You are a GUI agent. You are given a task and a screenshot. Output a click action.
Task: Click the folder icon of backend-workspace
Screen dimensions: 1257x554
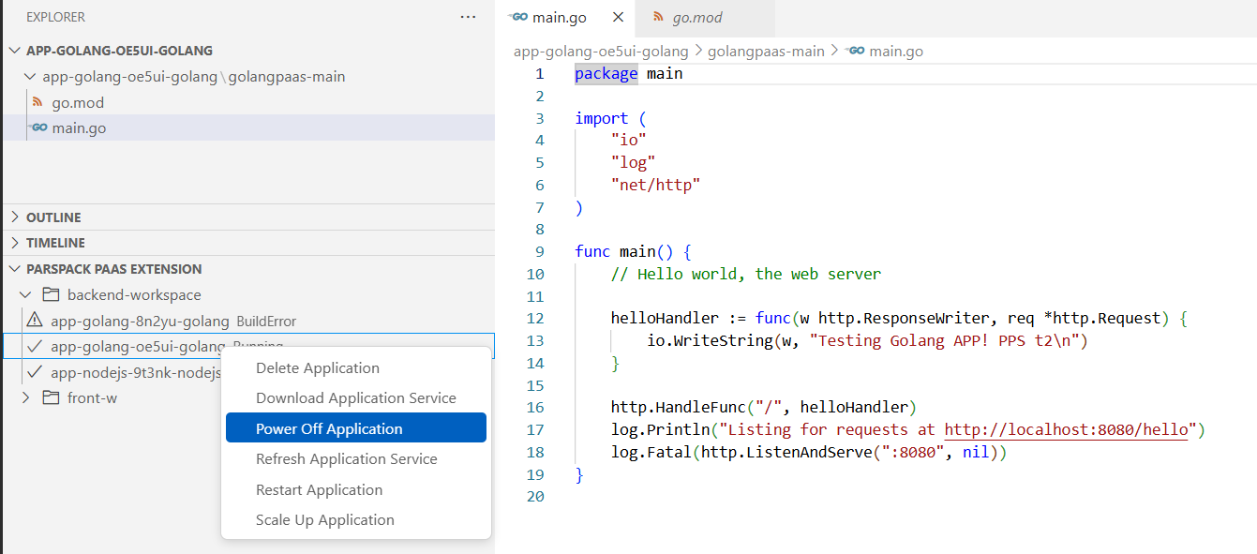coord(52,294)
